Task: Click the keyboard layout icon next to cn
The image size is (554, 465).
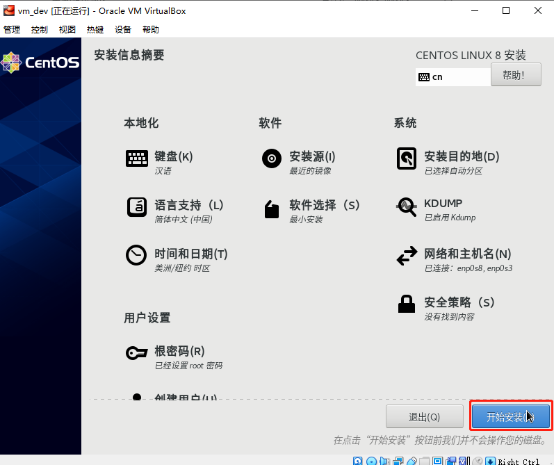Action: (423, 77)
